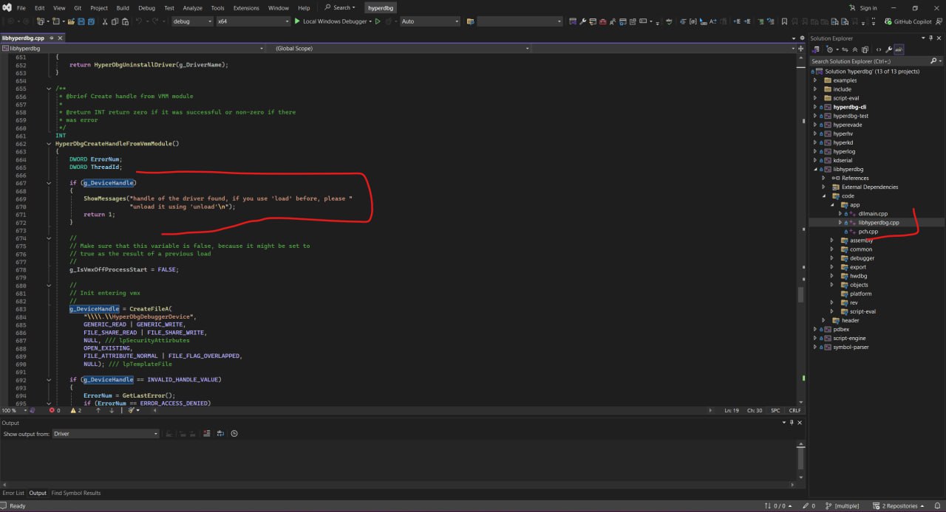
Task: Close the libhyperdbg.cpp tab
Action: point(61,38)
